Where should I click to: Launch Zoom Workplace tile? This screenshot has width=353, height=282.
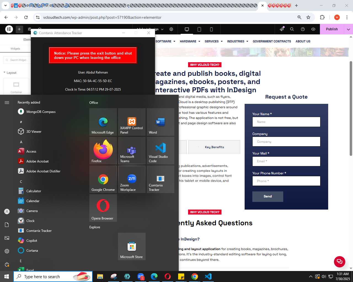(x=132, y=179)
